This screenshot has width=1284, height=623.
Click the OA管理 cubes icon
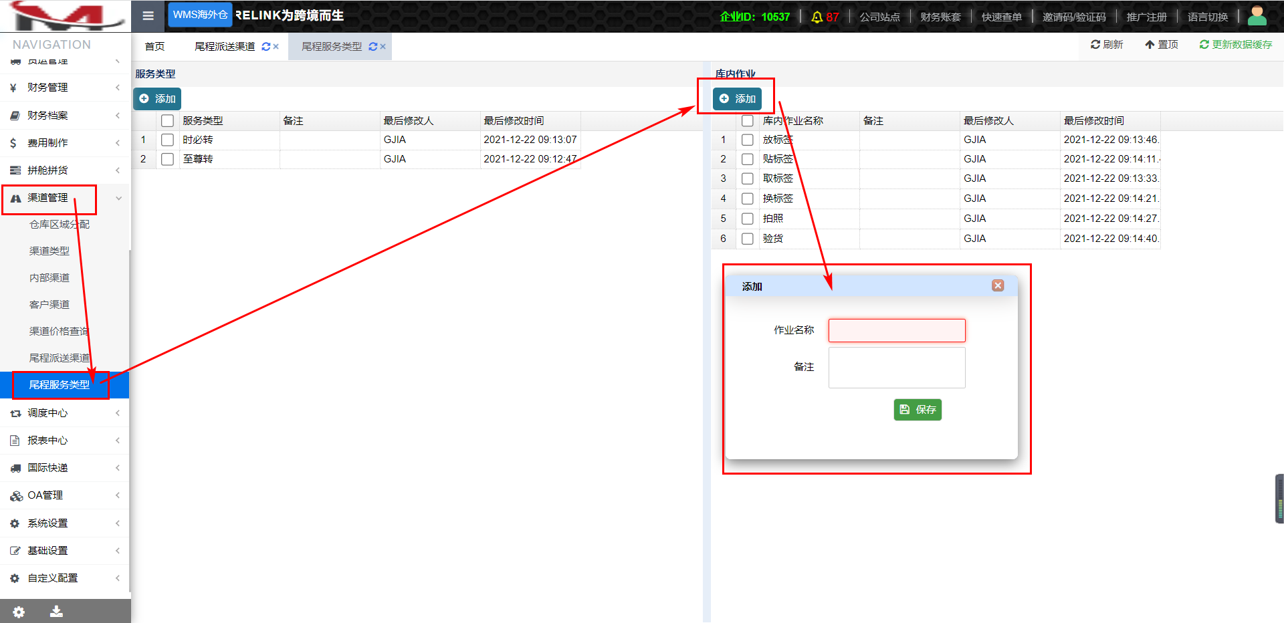tap(16, 495)
